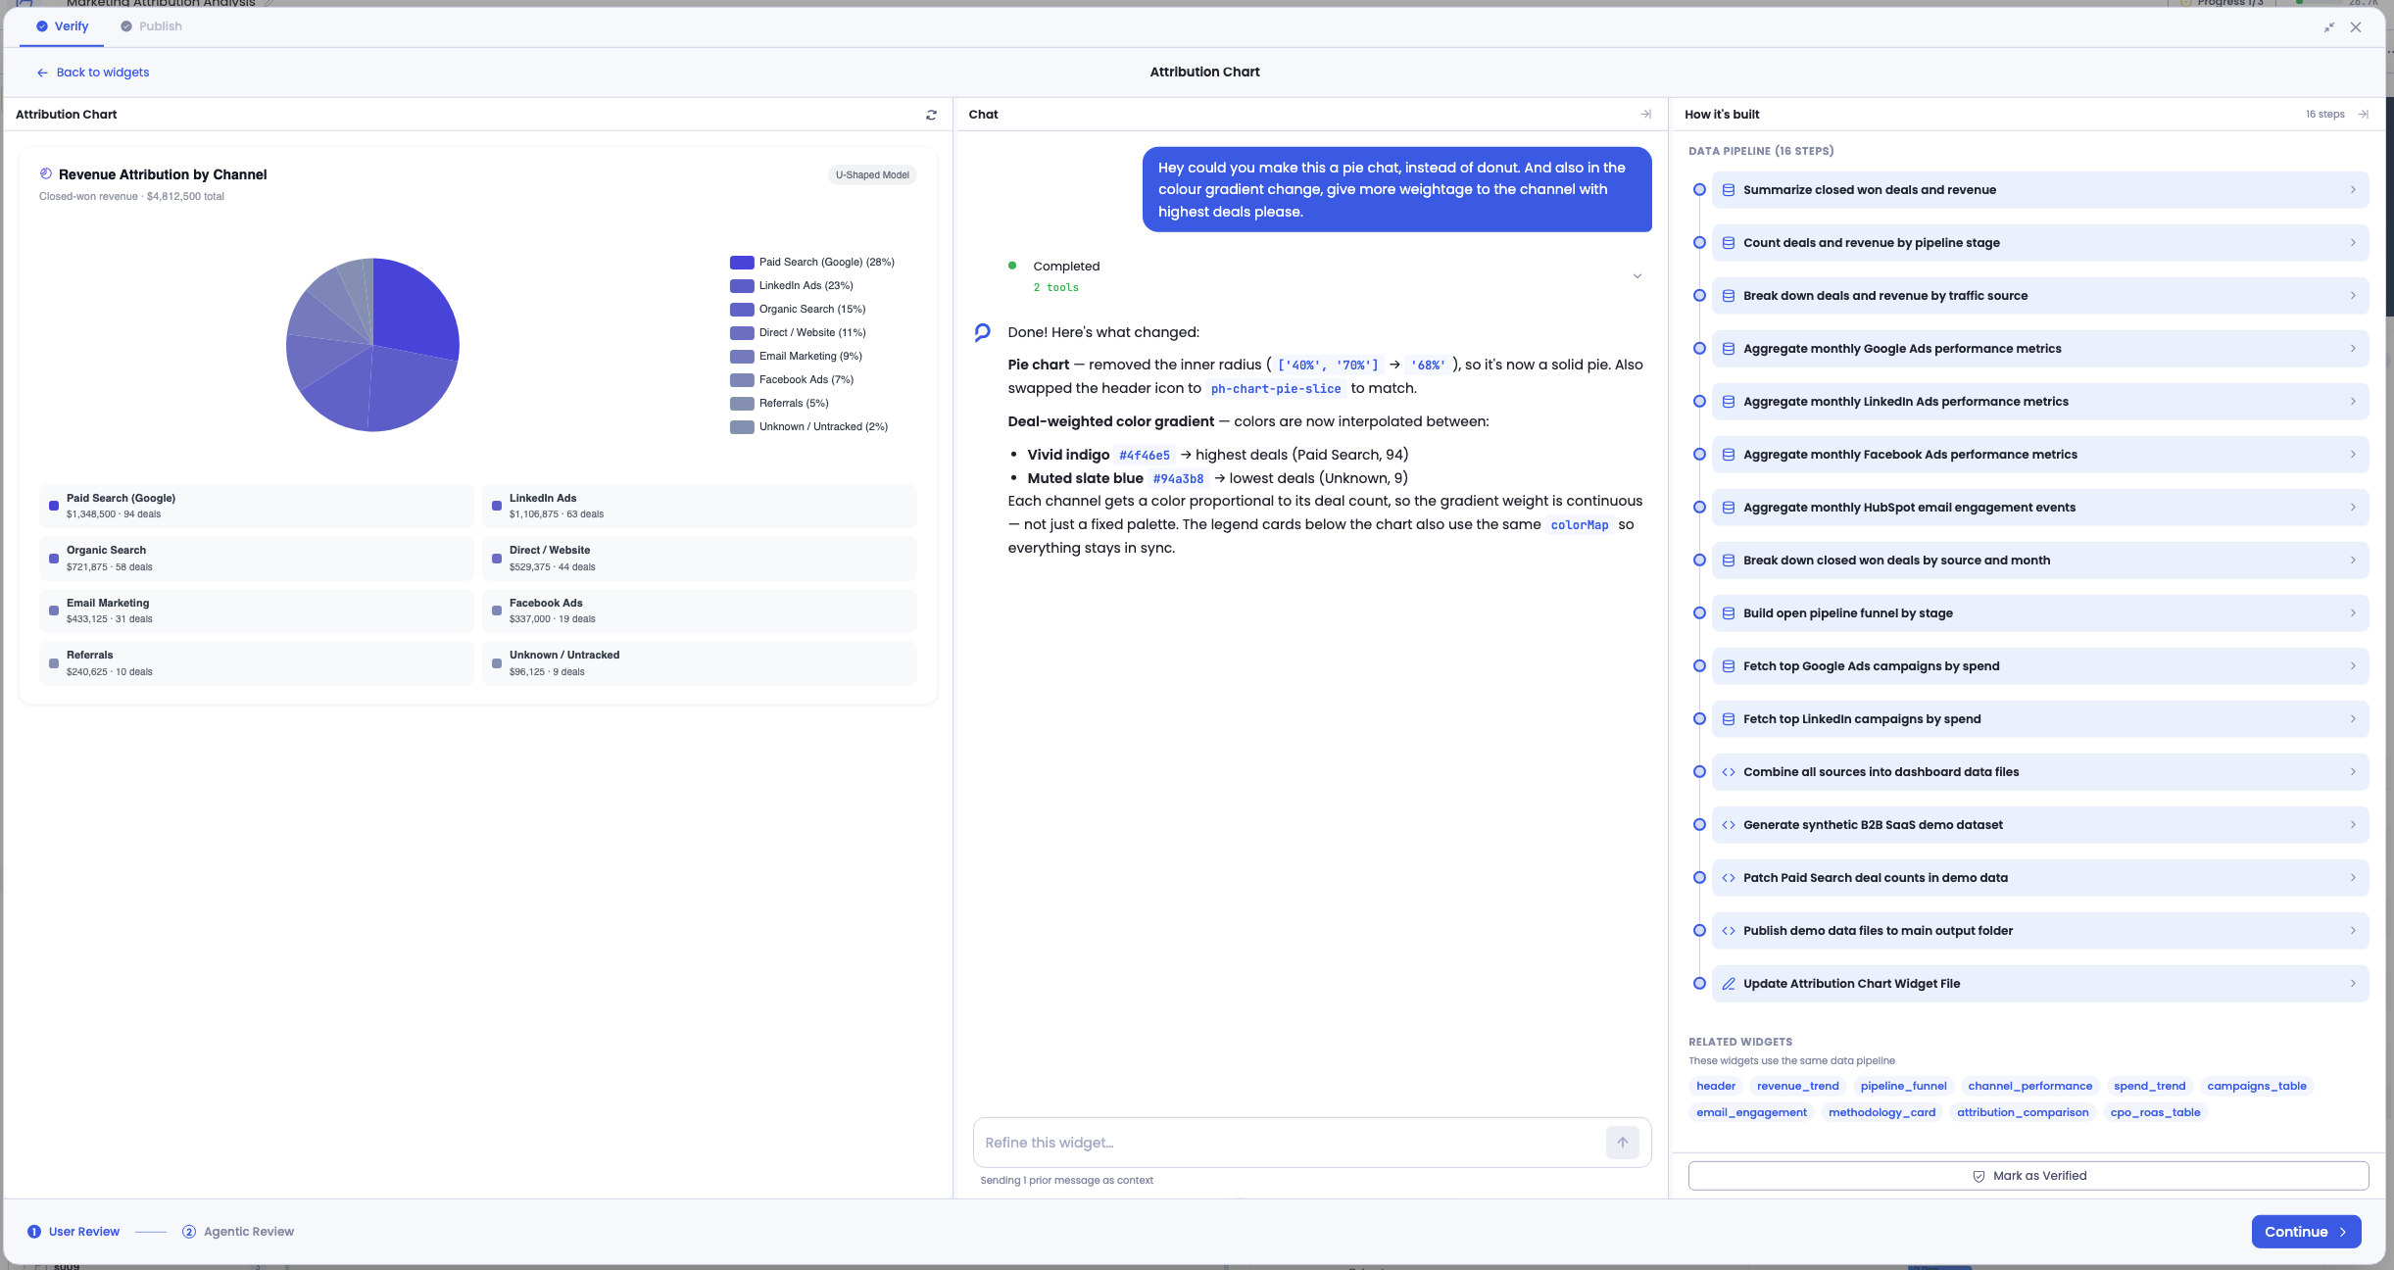Click the database icon on Aggregate monthly Google Ads metrics
This screenshot has height=1270, width=2394.
(1729, 349)
